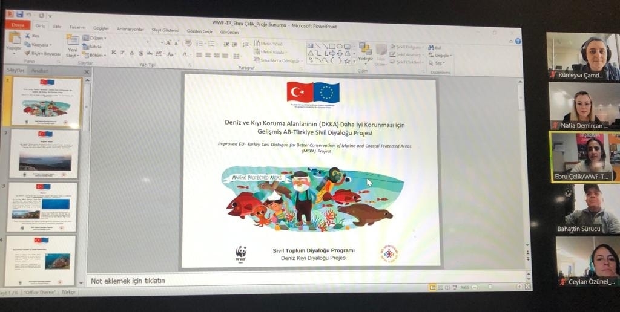Increase list indent level
Image resolution: width=620 pixels, height=312 pixels.
(x=234, y=44)
